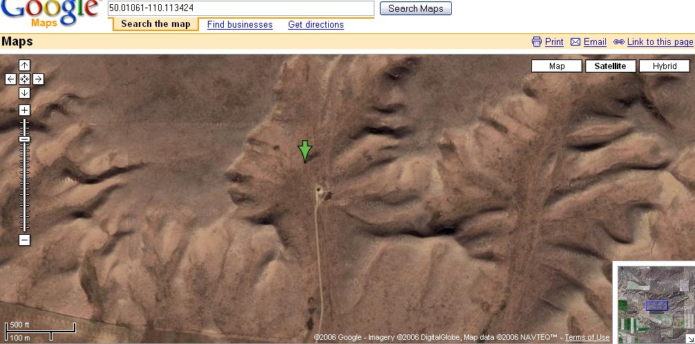Click the coordinates search input field
695x344 pixels.
tap(240, 8)
